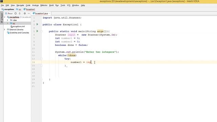Select exceptions root project row
The width and height of the screenshot is (217, 122).
[x=17, y=17]
